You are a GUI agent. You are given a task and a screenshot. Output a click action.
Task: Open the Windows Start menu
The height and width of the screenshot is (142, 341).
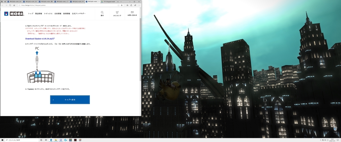[x=2, y=140]
